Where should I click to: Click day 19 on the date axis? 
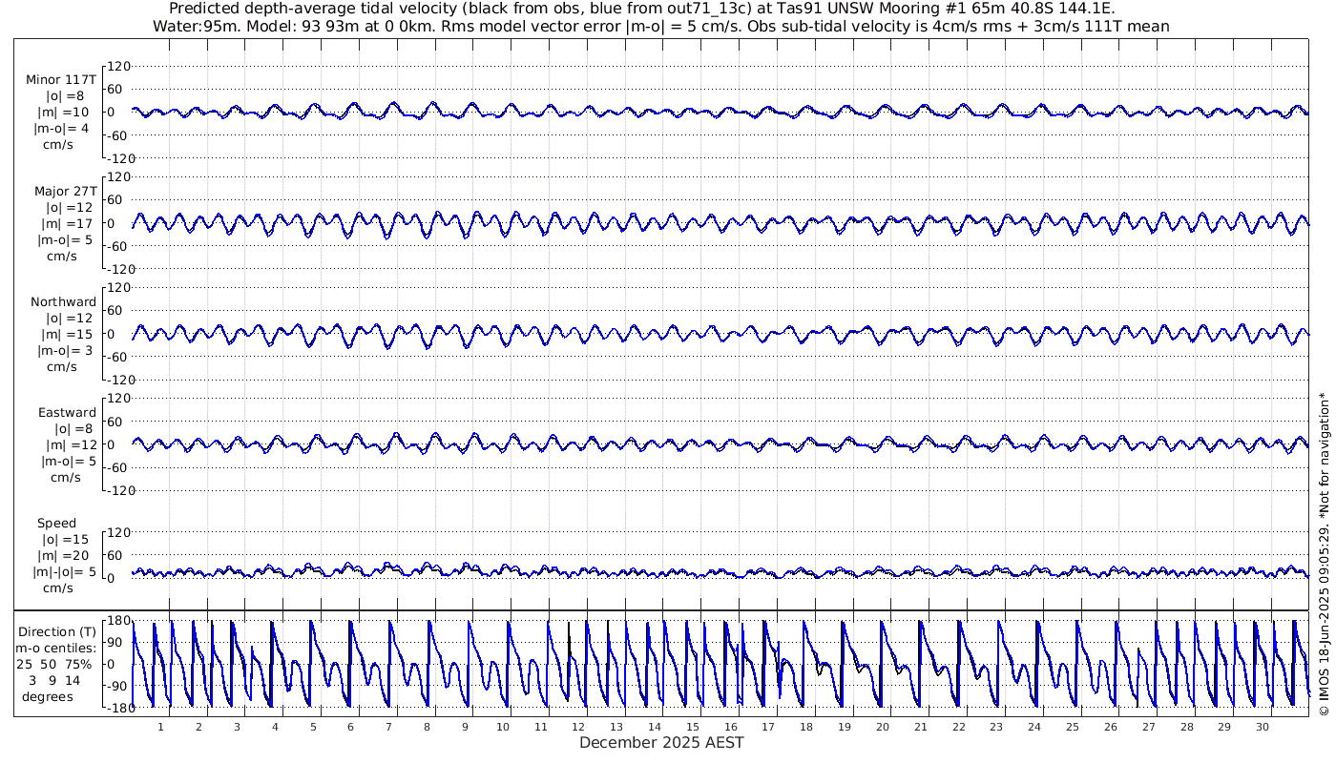845,727
